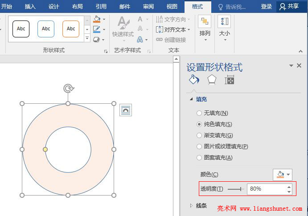Click the 告诉我 search box
308x216 pixels.
click(232, 7)
